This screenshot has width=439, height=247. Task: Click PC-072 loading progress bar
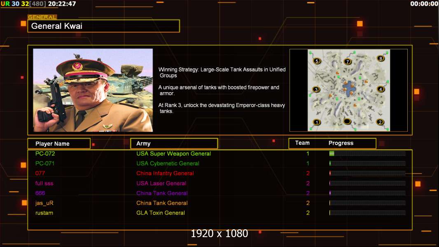pos(367,153)
